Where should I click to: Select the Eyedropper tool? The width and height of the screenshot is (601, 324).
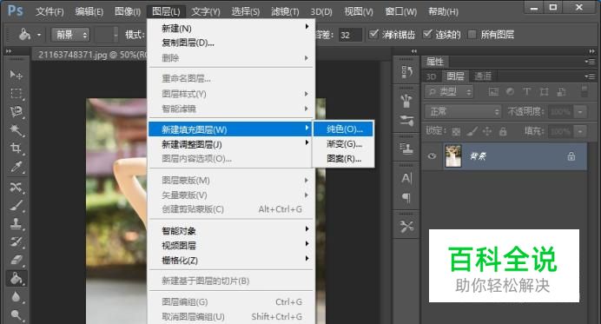click(x=17, y=167)
